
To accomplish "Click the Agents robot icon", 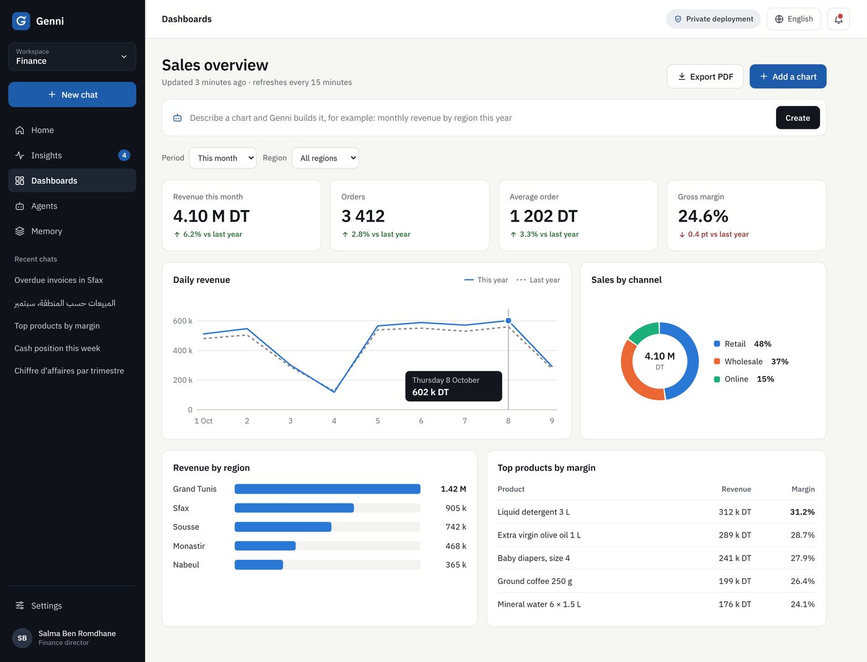I will click(x=20, y=206).
